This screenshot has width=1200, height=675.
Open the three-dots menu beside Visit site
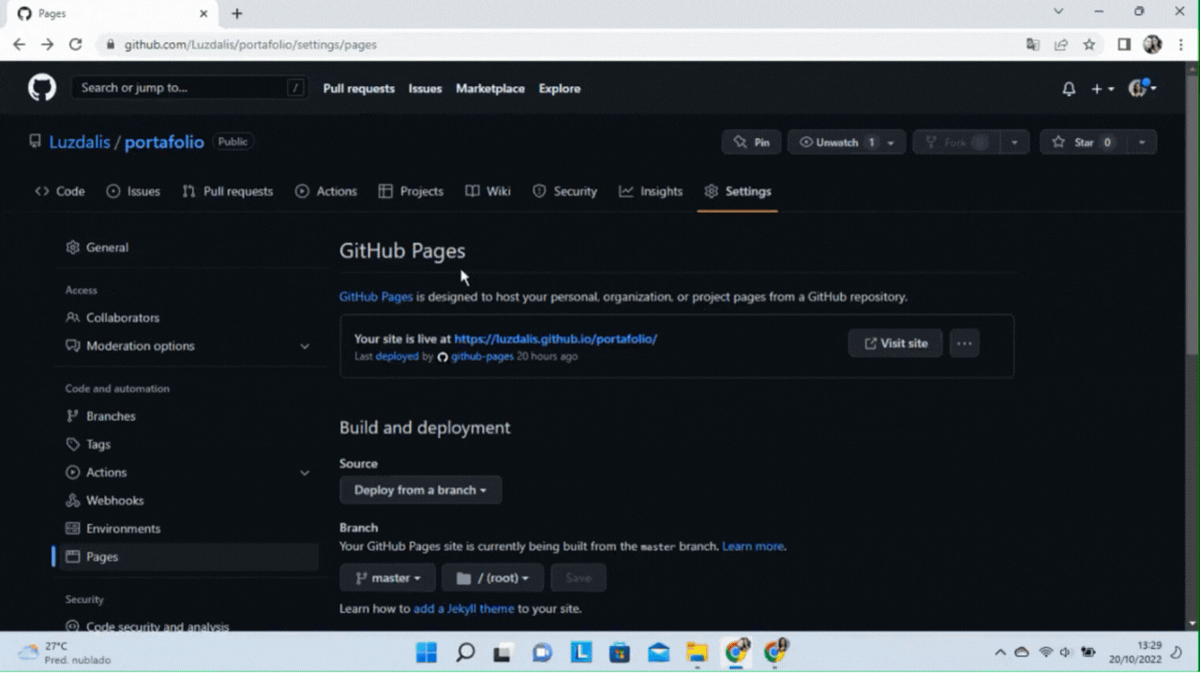[x=965, y=343]
